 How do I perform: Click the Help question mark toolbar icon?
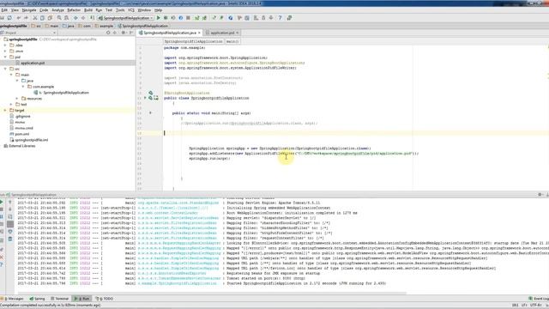pos(281,17)
